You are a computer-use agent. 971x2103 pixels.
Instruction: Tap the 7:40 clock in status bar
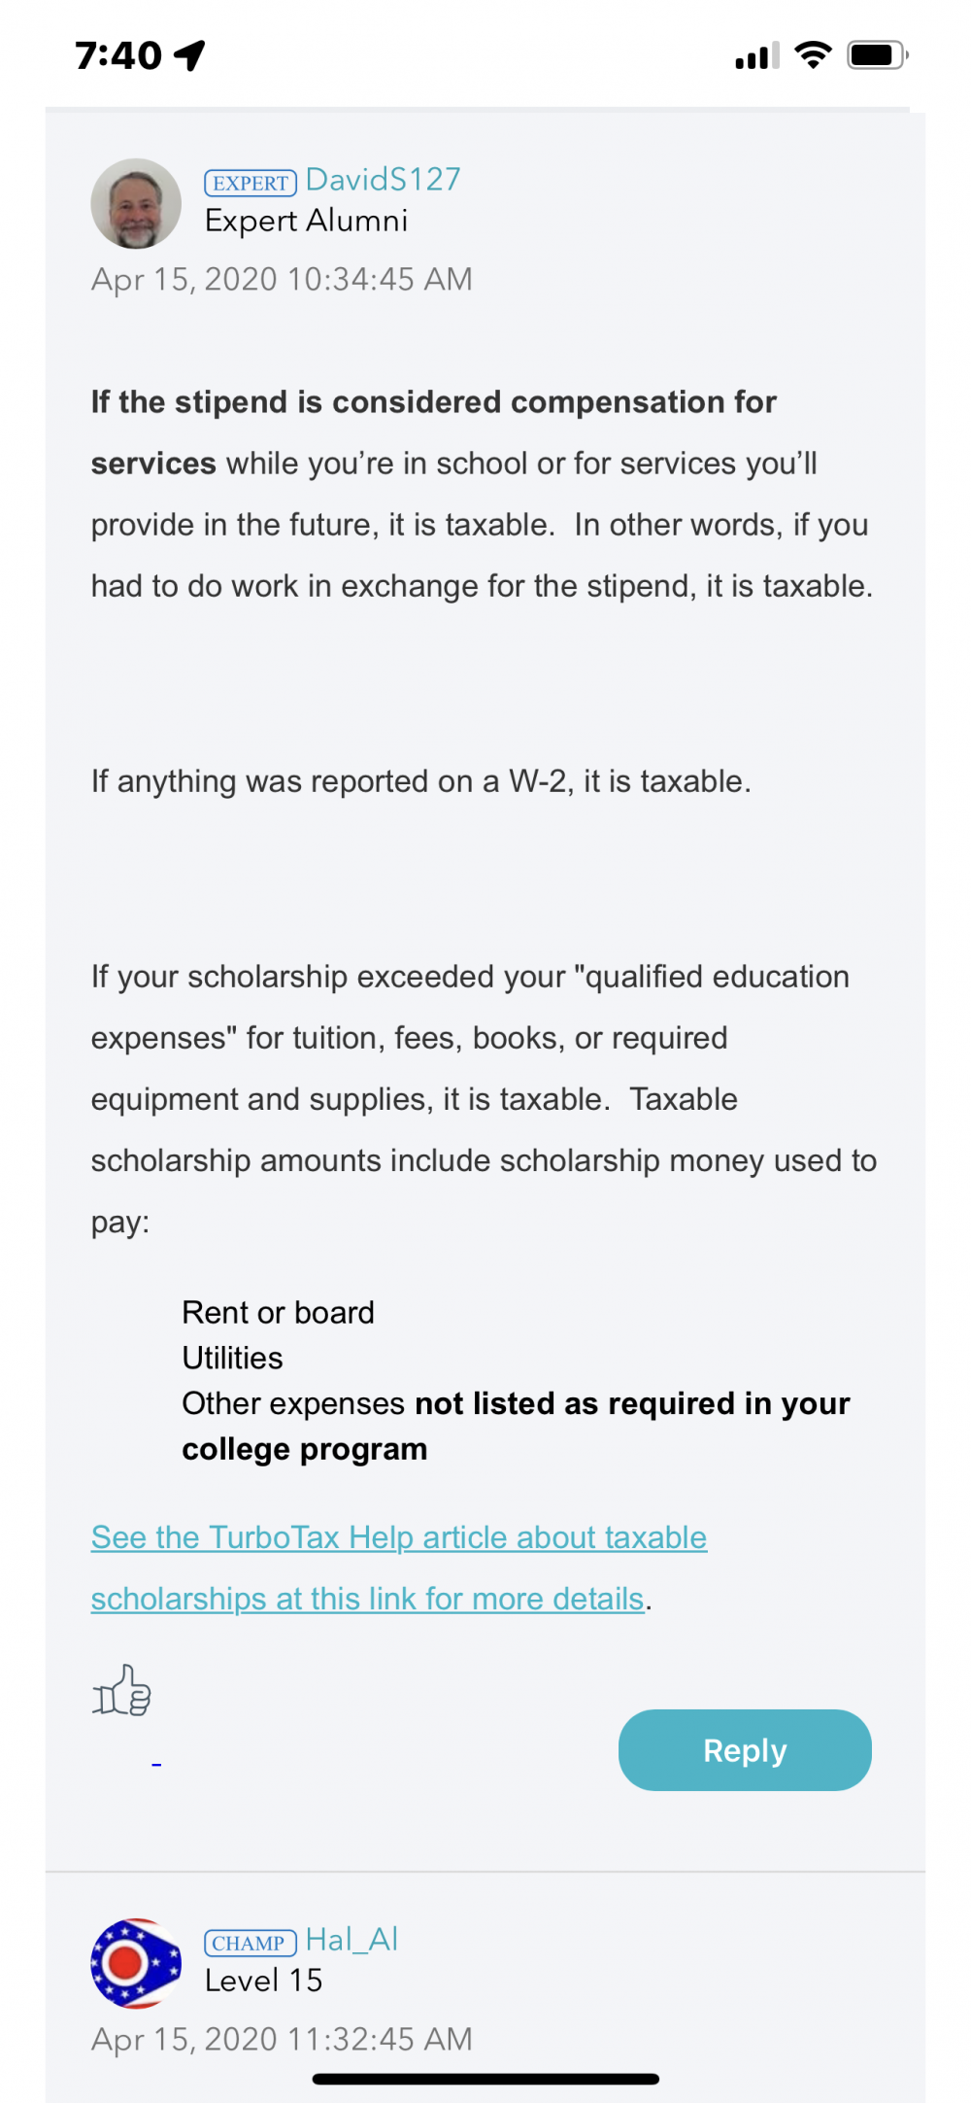click(118, 55)
